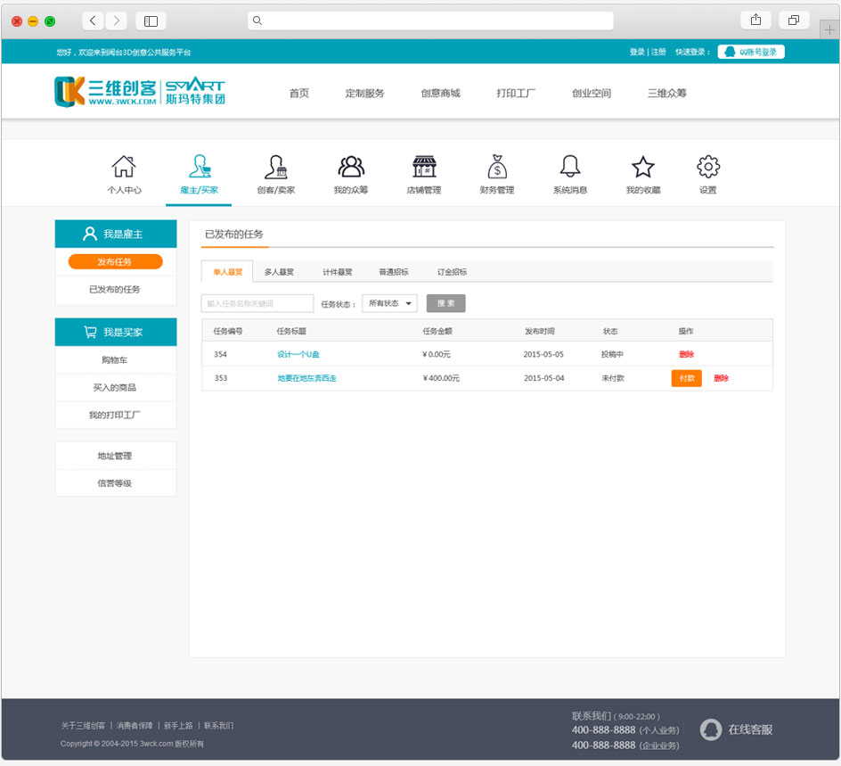Viewport: 841px width, 766px height.
Task: Click the orange 发布任务 button
Action: (x=115, y=262)
